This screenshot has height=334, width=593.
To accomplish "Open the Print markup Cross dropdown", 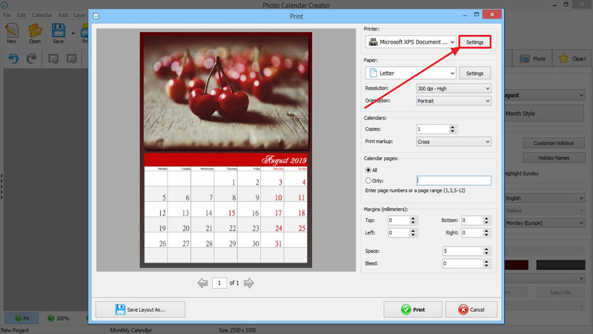I will coord(454,142).
